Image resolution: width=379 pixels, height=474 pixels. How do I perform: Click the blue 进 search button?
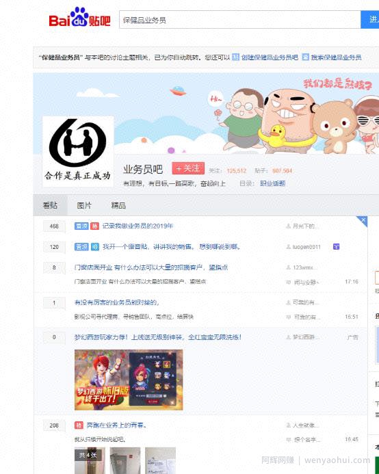(370, 20)
